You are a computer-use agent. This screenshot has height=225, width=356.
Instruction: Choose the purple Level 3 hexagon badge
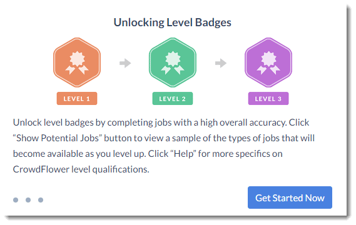(268, 62)
